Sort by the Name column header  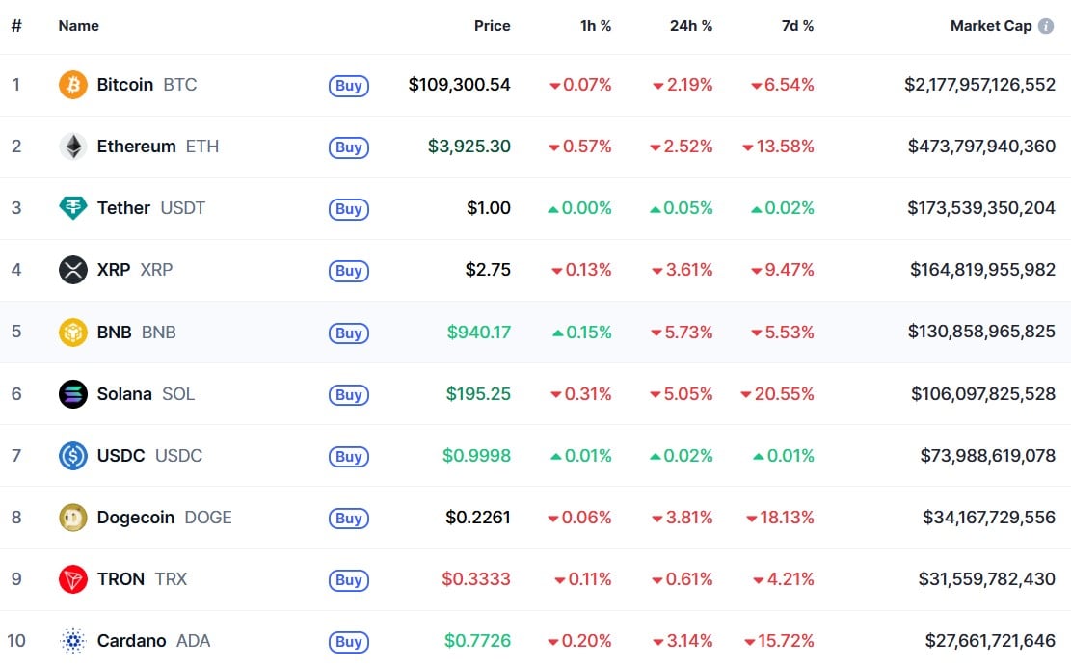point(78,26)
